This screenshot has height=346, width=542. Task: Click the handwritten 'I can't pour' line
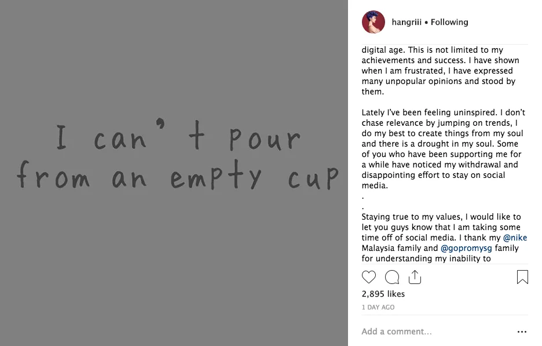(178, 139)
